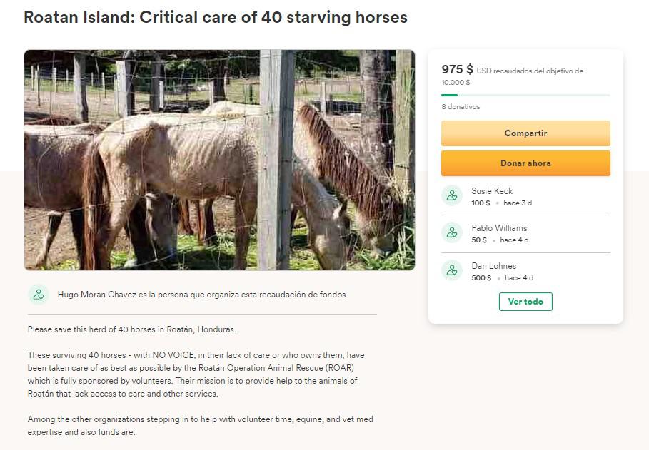Open the starving horses photo

click(219, 160)
